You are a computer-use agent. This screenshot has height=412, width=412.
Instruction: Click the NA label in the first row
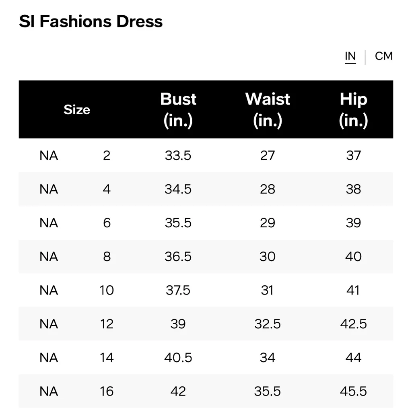pyautogui.click(x=48, y=156)
